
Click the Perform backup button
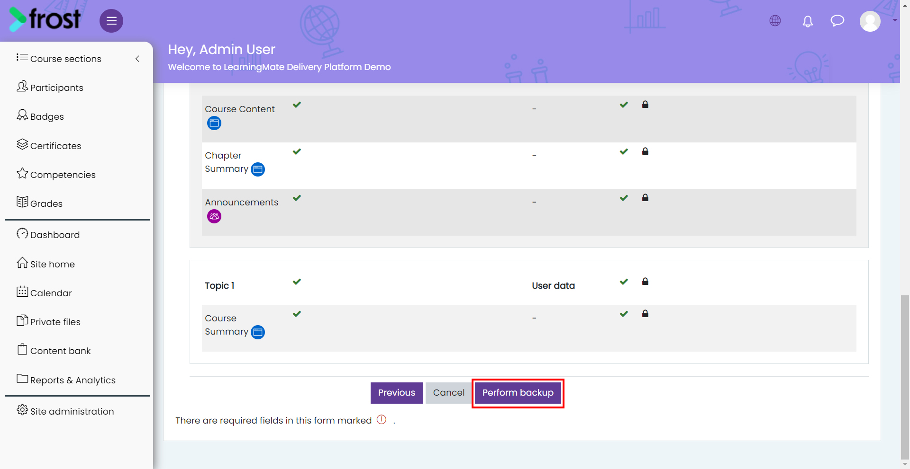518,393
